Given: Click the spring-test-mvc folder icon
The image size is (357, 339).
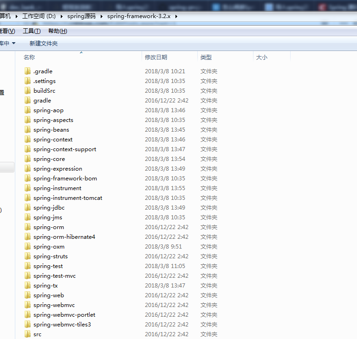Looking at the screenshot, I should pos(27,275).
